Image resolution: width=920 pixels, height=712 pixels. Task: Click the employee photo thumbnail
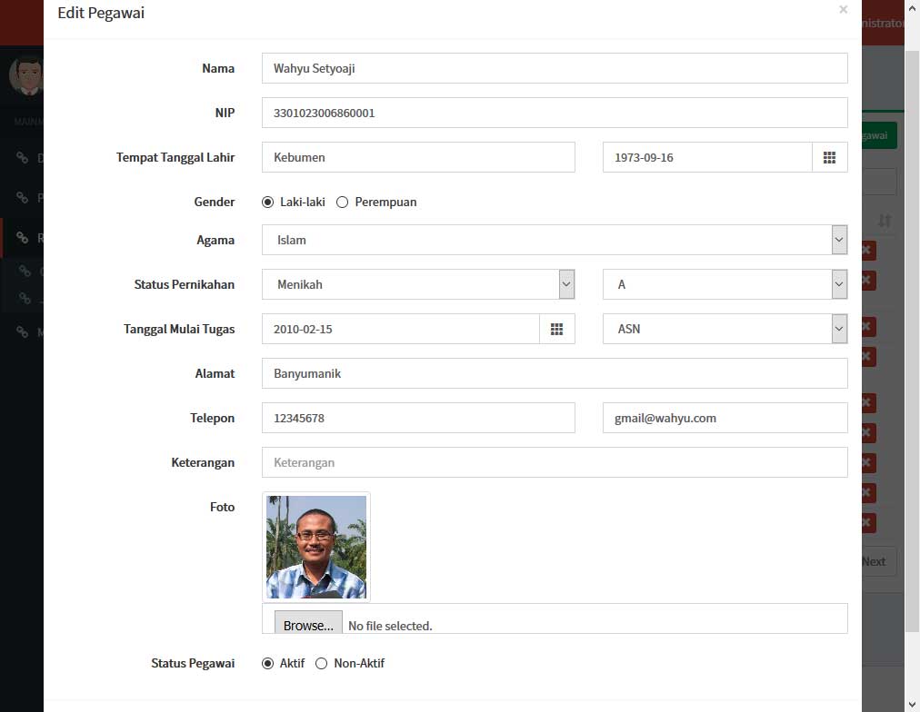[316, 547]
